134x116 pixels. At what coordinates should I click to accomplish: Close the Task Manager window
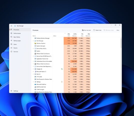click(x=120, y=25)
